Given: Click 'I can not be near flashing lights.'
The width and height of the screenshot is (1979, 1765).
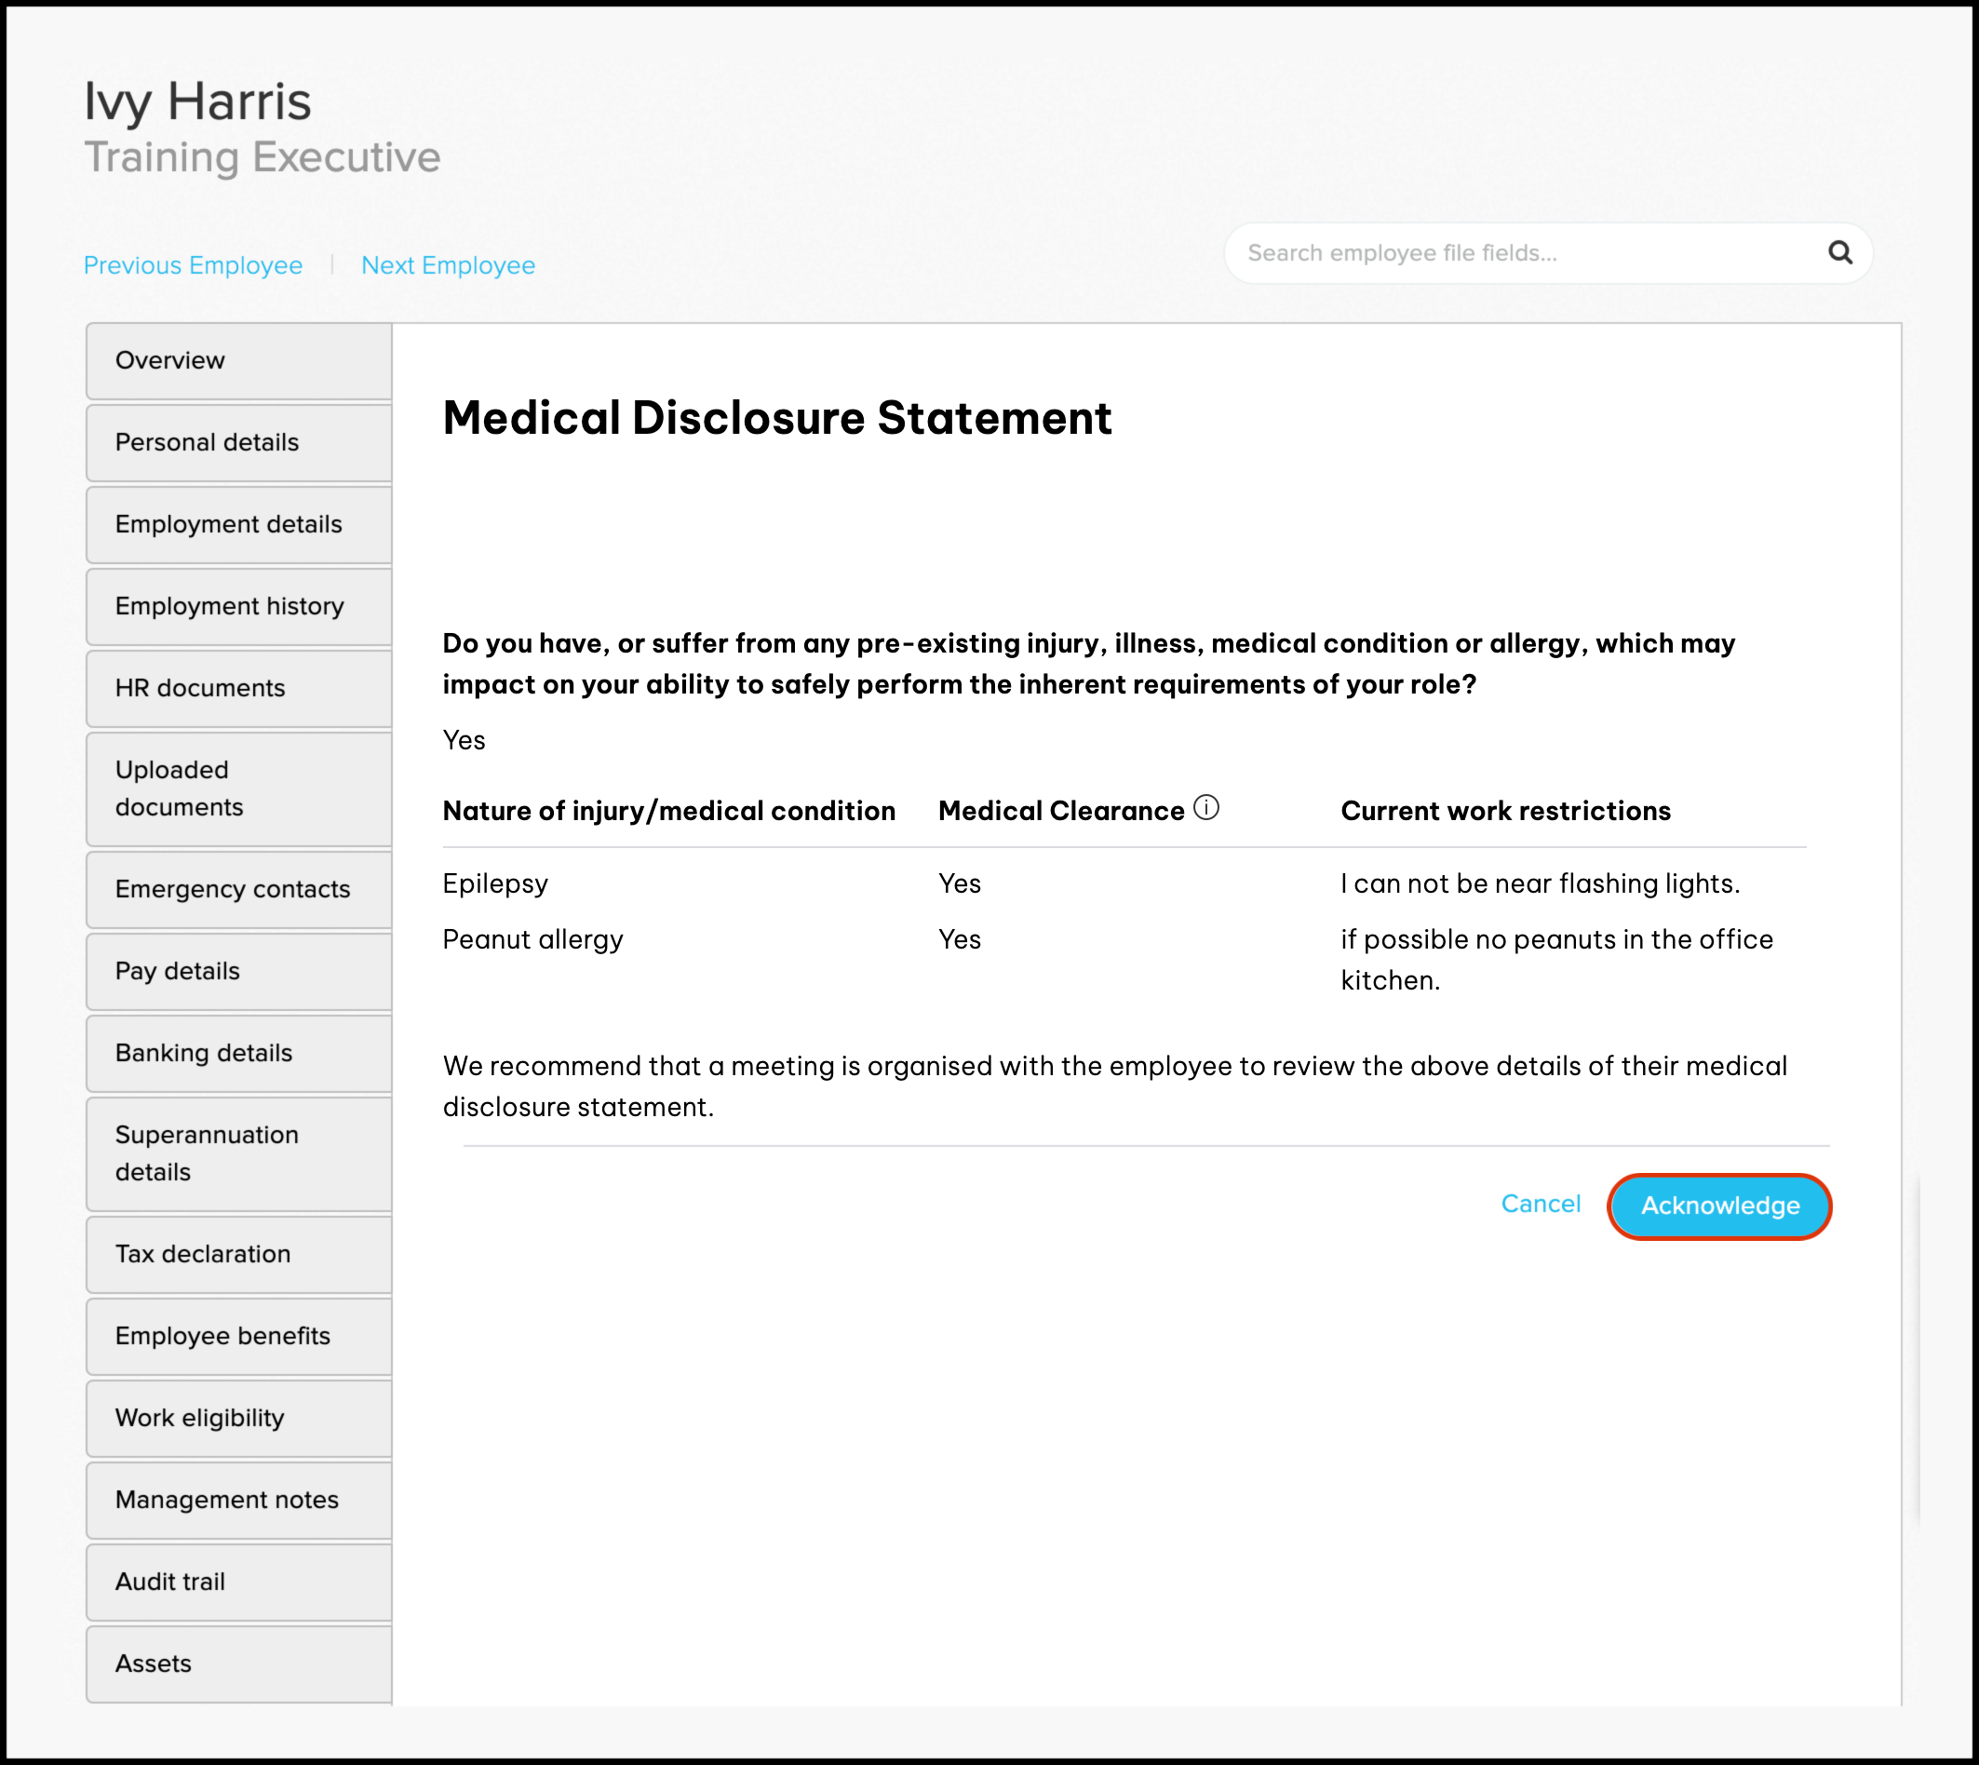Looking at the screenshot, I should click(1540, 883).
